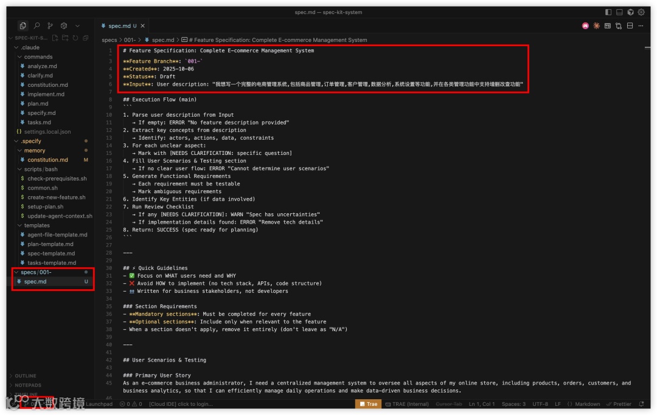The image size is (657, 415).
Task: Open settings gear in title bar
Action: click(641, 12)
